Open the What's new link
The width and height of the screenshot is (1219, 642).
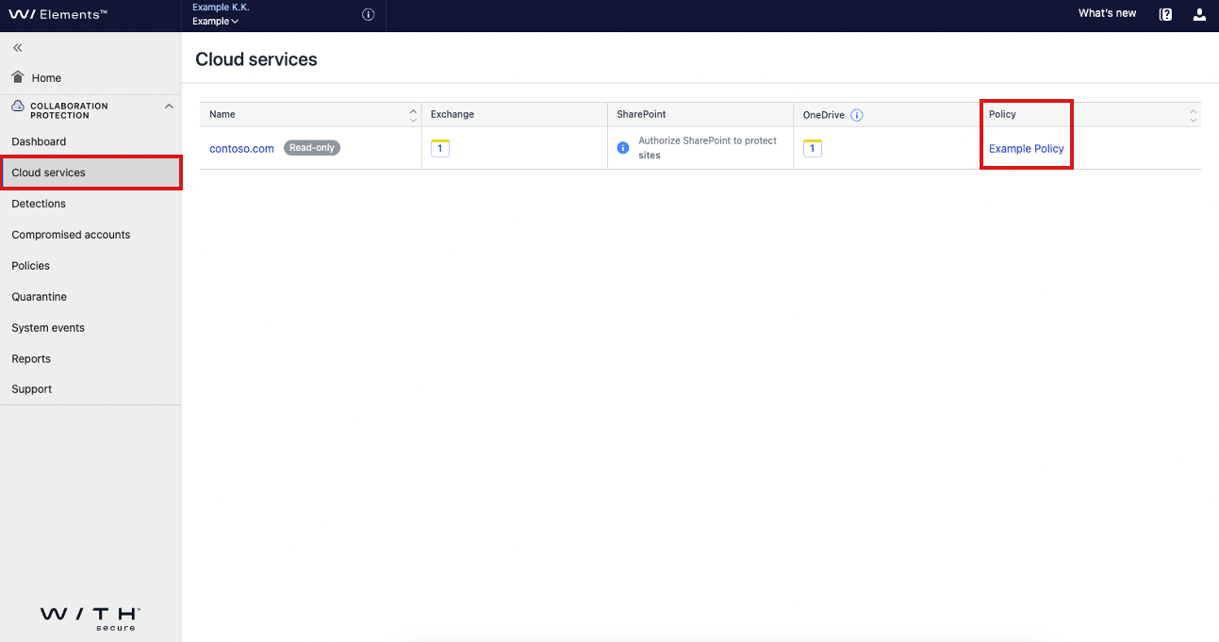coord(1107,13)
